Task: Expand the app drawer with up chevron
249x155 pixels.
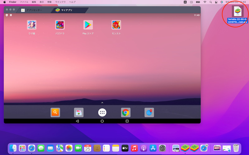Action: coord(102,102)
